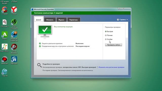Open the Amigo browser shortcut
Image resolution: width=162 pixels, height=91 pixels.
point(5,35)
